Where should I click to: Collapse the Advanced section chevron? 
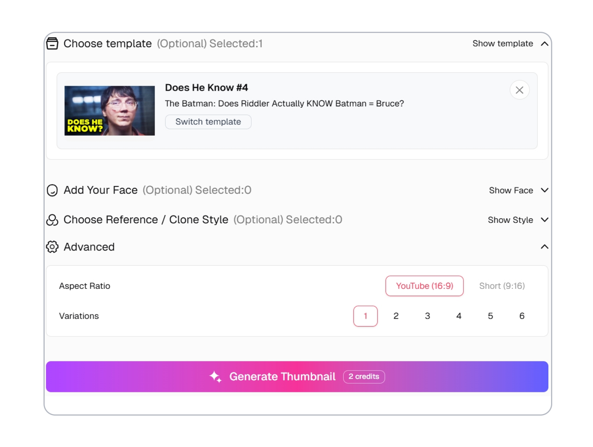545,247
